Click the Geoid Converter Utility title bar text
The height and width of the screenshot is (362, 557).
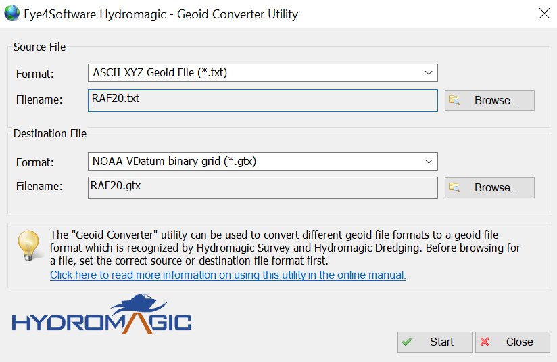[x=162, y=14]
